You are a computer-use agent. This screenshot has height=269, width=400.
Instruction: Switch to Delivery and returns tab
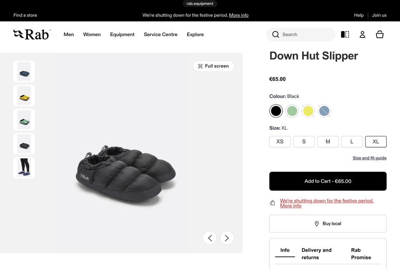[x=317, y=254]
